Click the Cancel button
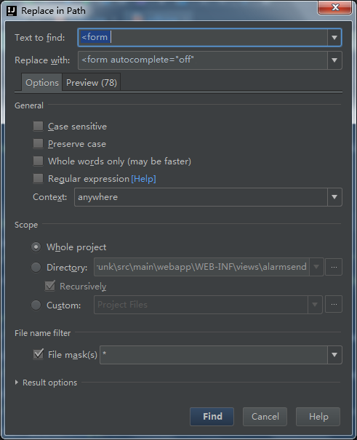Viewport: 357px width, 440px height. [x=265, y=417]
